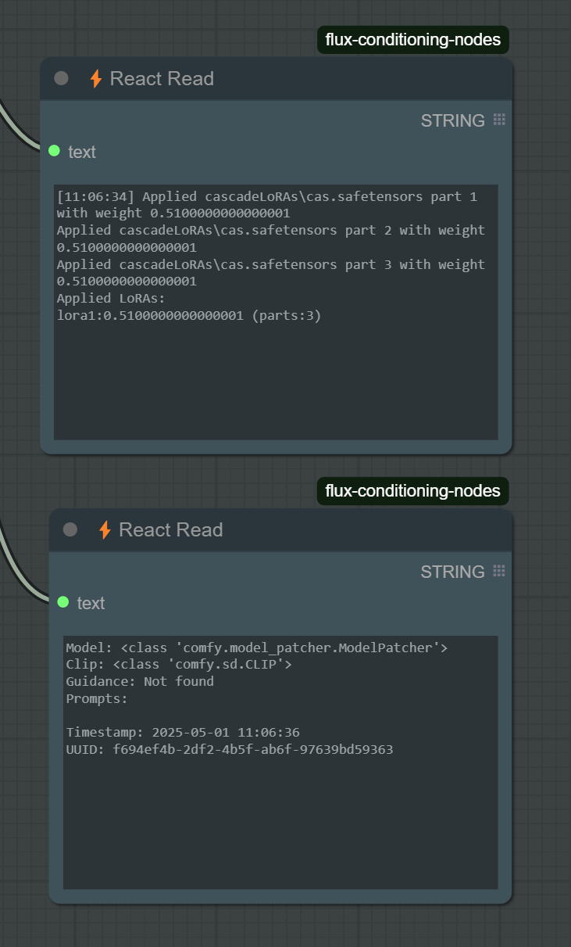Collapse the React Read node showing the LoRA log

pyautogui.click(x=61, y=78)
